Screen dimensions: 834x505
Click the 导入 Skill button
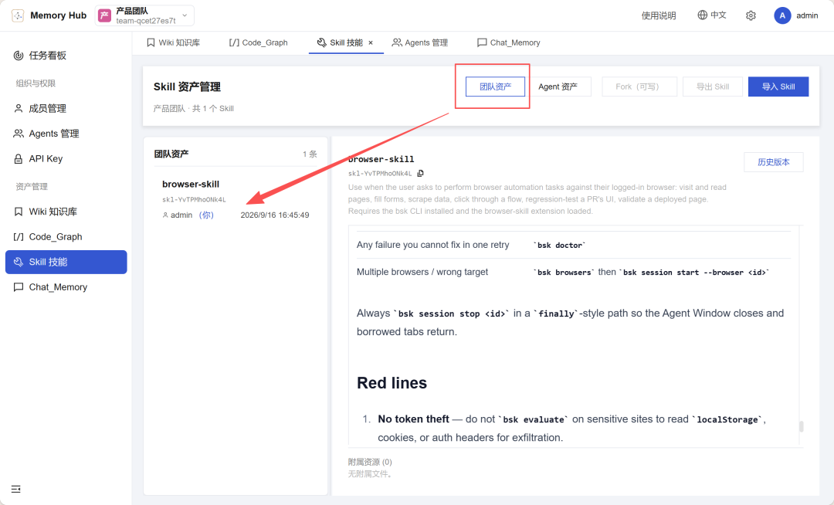point(778,86)
